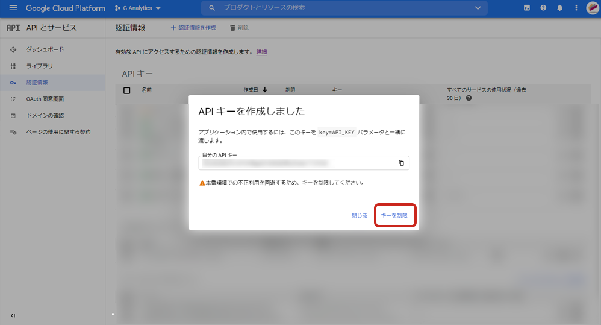
Task: Toggle the select-all checkbox in table header
Action: pyautogui.click(x=126, y=90)
